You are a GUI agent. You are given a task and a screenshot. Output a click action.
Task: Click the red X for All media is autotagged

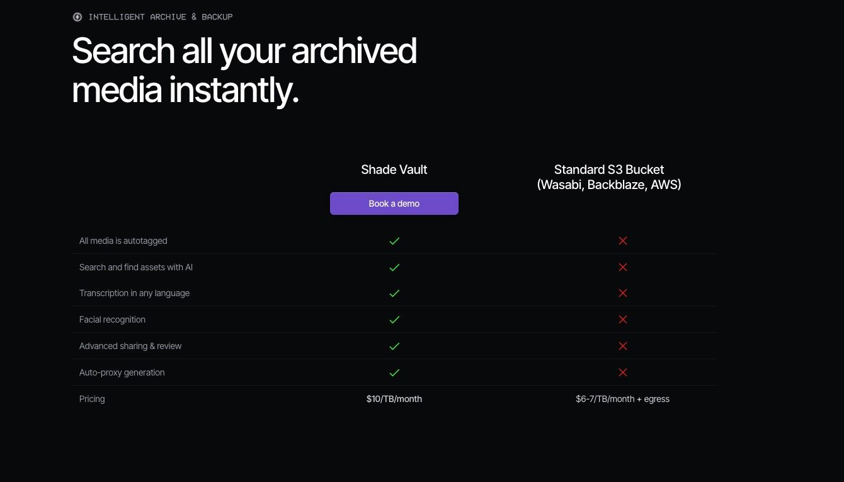[x=623, y=241]
